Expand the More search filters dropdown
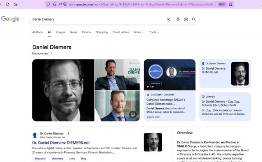 pos(139,32)
